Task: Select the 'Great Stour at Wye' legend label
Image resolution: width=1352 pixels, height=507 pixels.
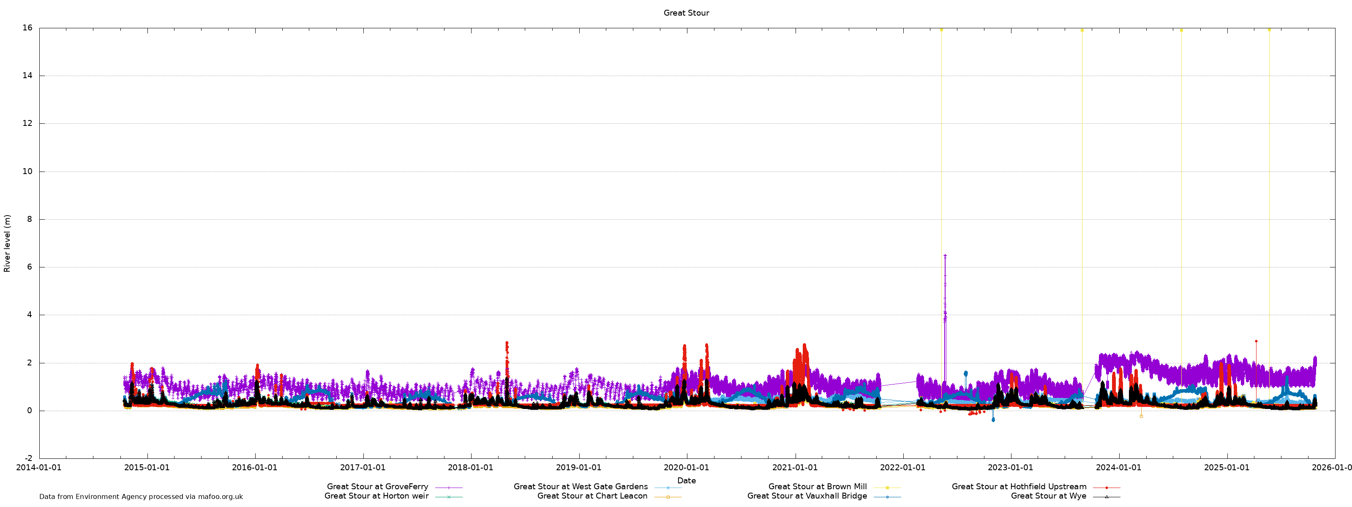Action: click(1048, 496)
